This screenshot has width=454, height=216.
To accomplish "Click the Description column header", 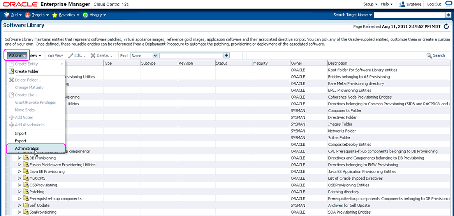I will pyautogui.click(x=389, y=63).
